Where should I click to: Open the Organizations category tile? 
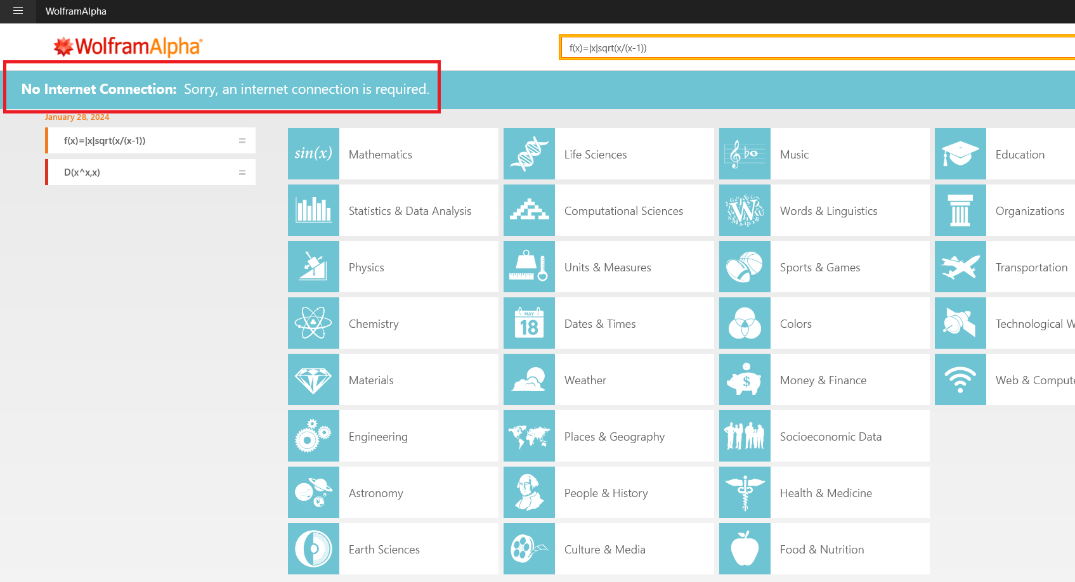1005,210
